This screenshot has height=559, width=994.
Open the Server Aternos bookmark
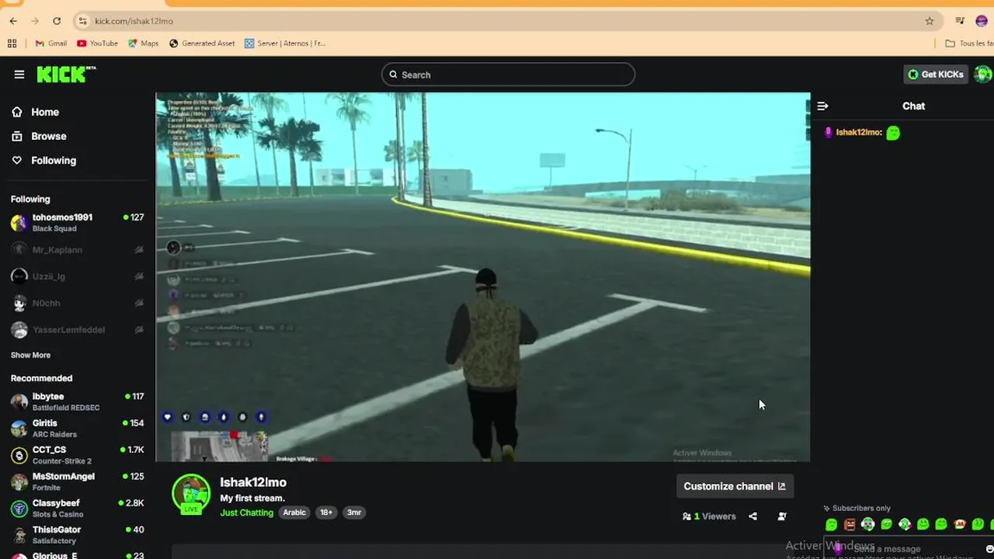285,43
